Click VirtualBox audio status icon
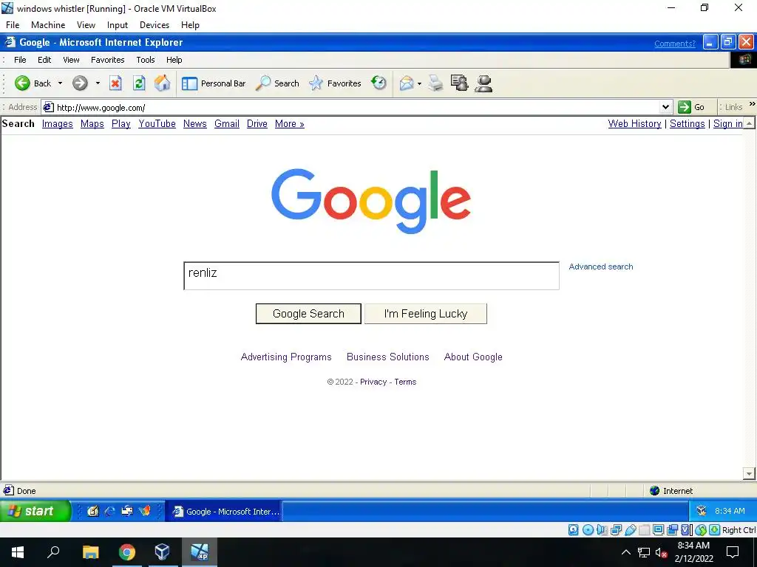 click(602, 530)
